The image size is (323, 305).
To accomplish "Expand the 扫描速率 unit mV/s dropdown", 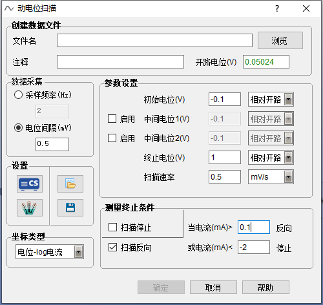I will 271,177.
